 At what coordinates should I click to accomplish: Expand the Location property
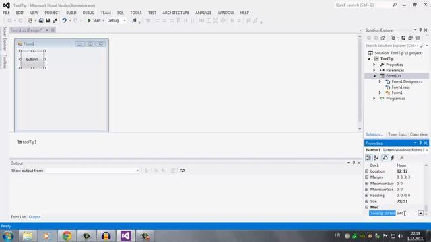[x=366, y=171]
